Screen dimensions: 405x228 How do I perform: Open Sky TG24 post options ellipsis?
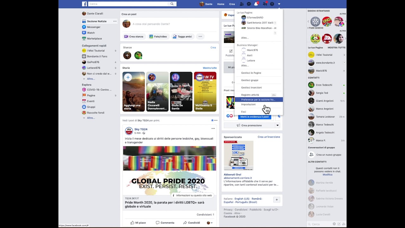tap(213, 129)
